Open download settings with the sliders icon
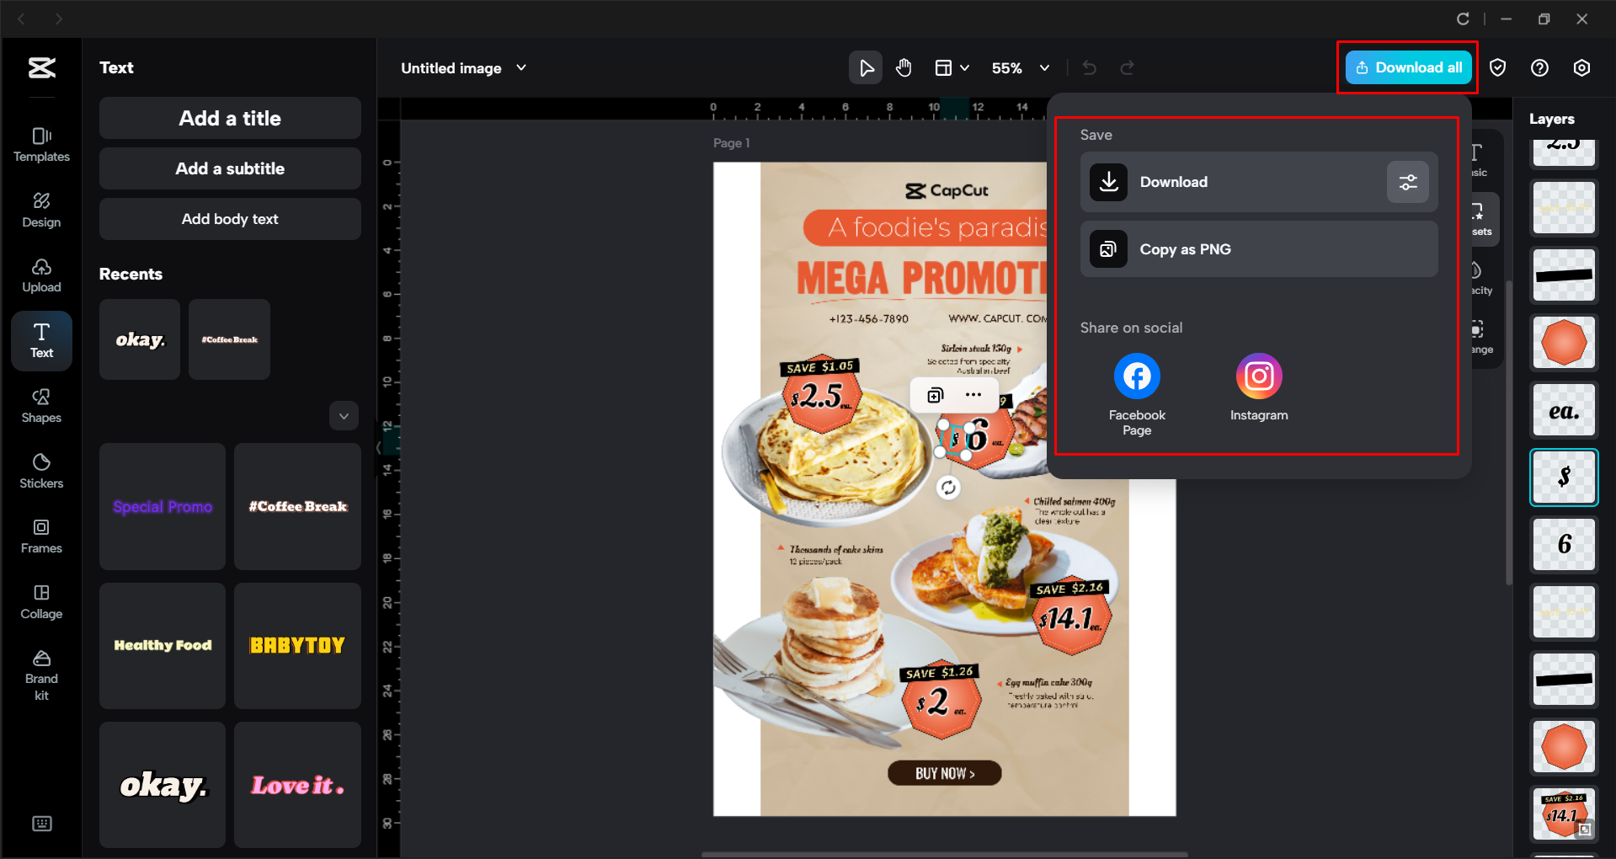The width and height of the screenshot is (1616, 859). [x=1407, y=181]
